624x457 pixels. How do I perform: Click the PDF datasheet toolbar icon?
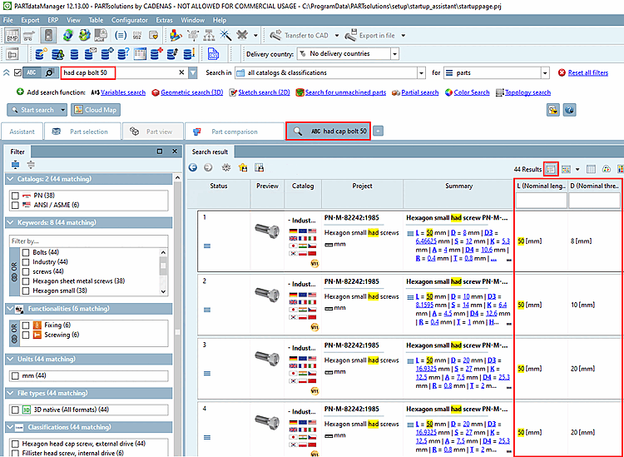pyautogui.click(x=101, y=36)
